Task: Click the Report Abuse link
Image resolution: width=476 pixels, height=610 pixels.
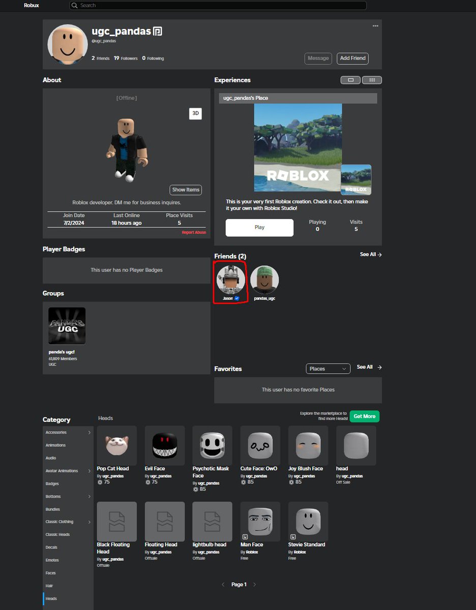Action: pyautogui.click(x=194, y=232)
